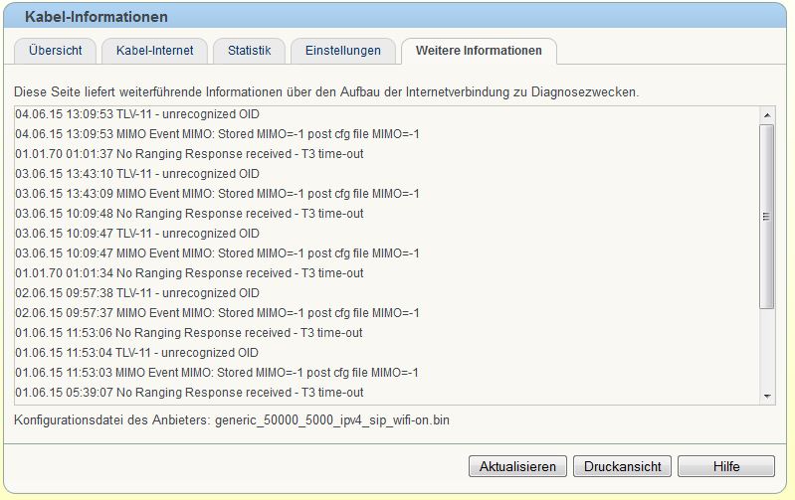Screen dimensions: 795x500
Task: Select the 03.06.15 13:43:10 TLV-11 entry
Action: click(137, 174)
